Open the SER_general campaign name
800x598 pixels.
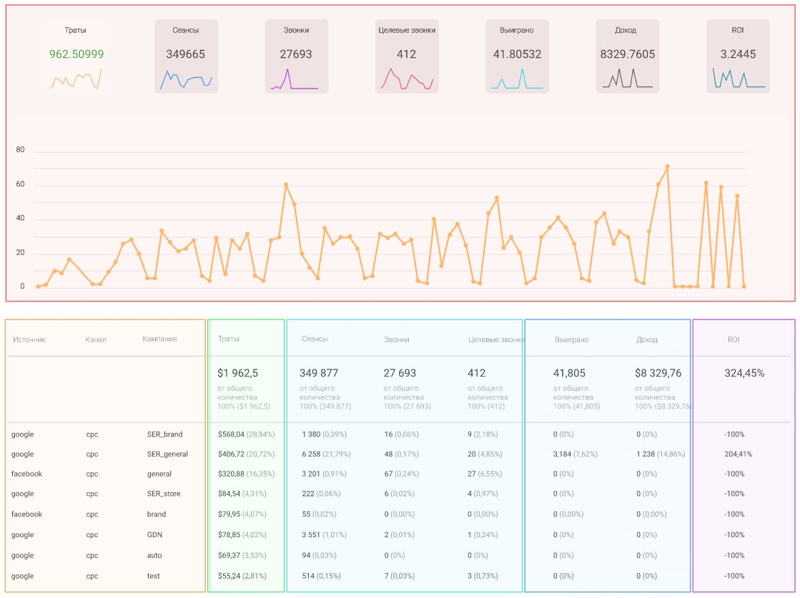tap(167, 454)
